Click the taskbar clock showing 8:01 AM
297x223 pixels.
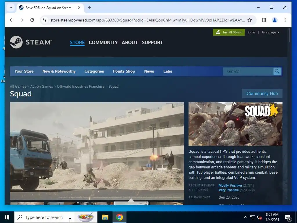coord(272,217)
